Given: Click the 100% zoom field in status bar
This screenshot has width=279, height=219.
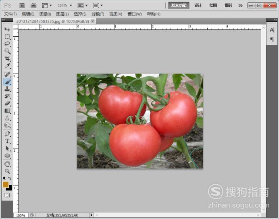Looking at the screenshot, I should [21, 215].
